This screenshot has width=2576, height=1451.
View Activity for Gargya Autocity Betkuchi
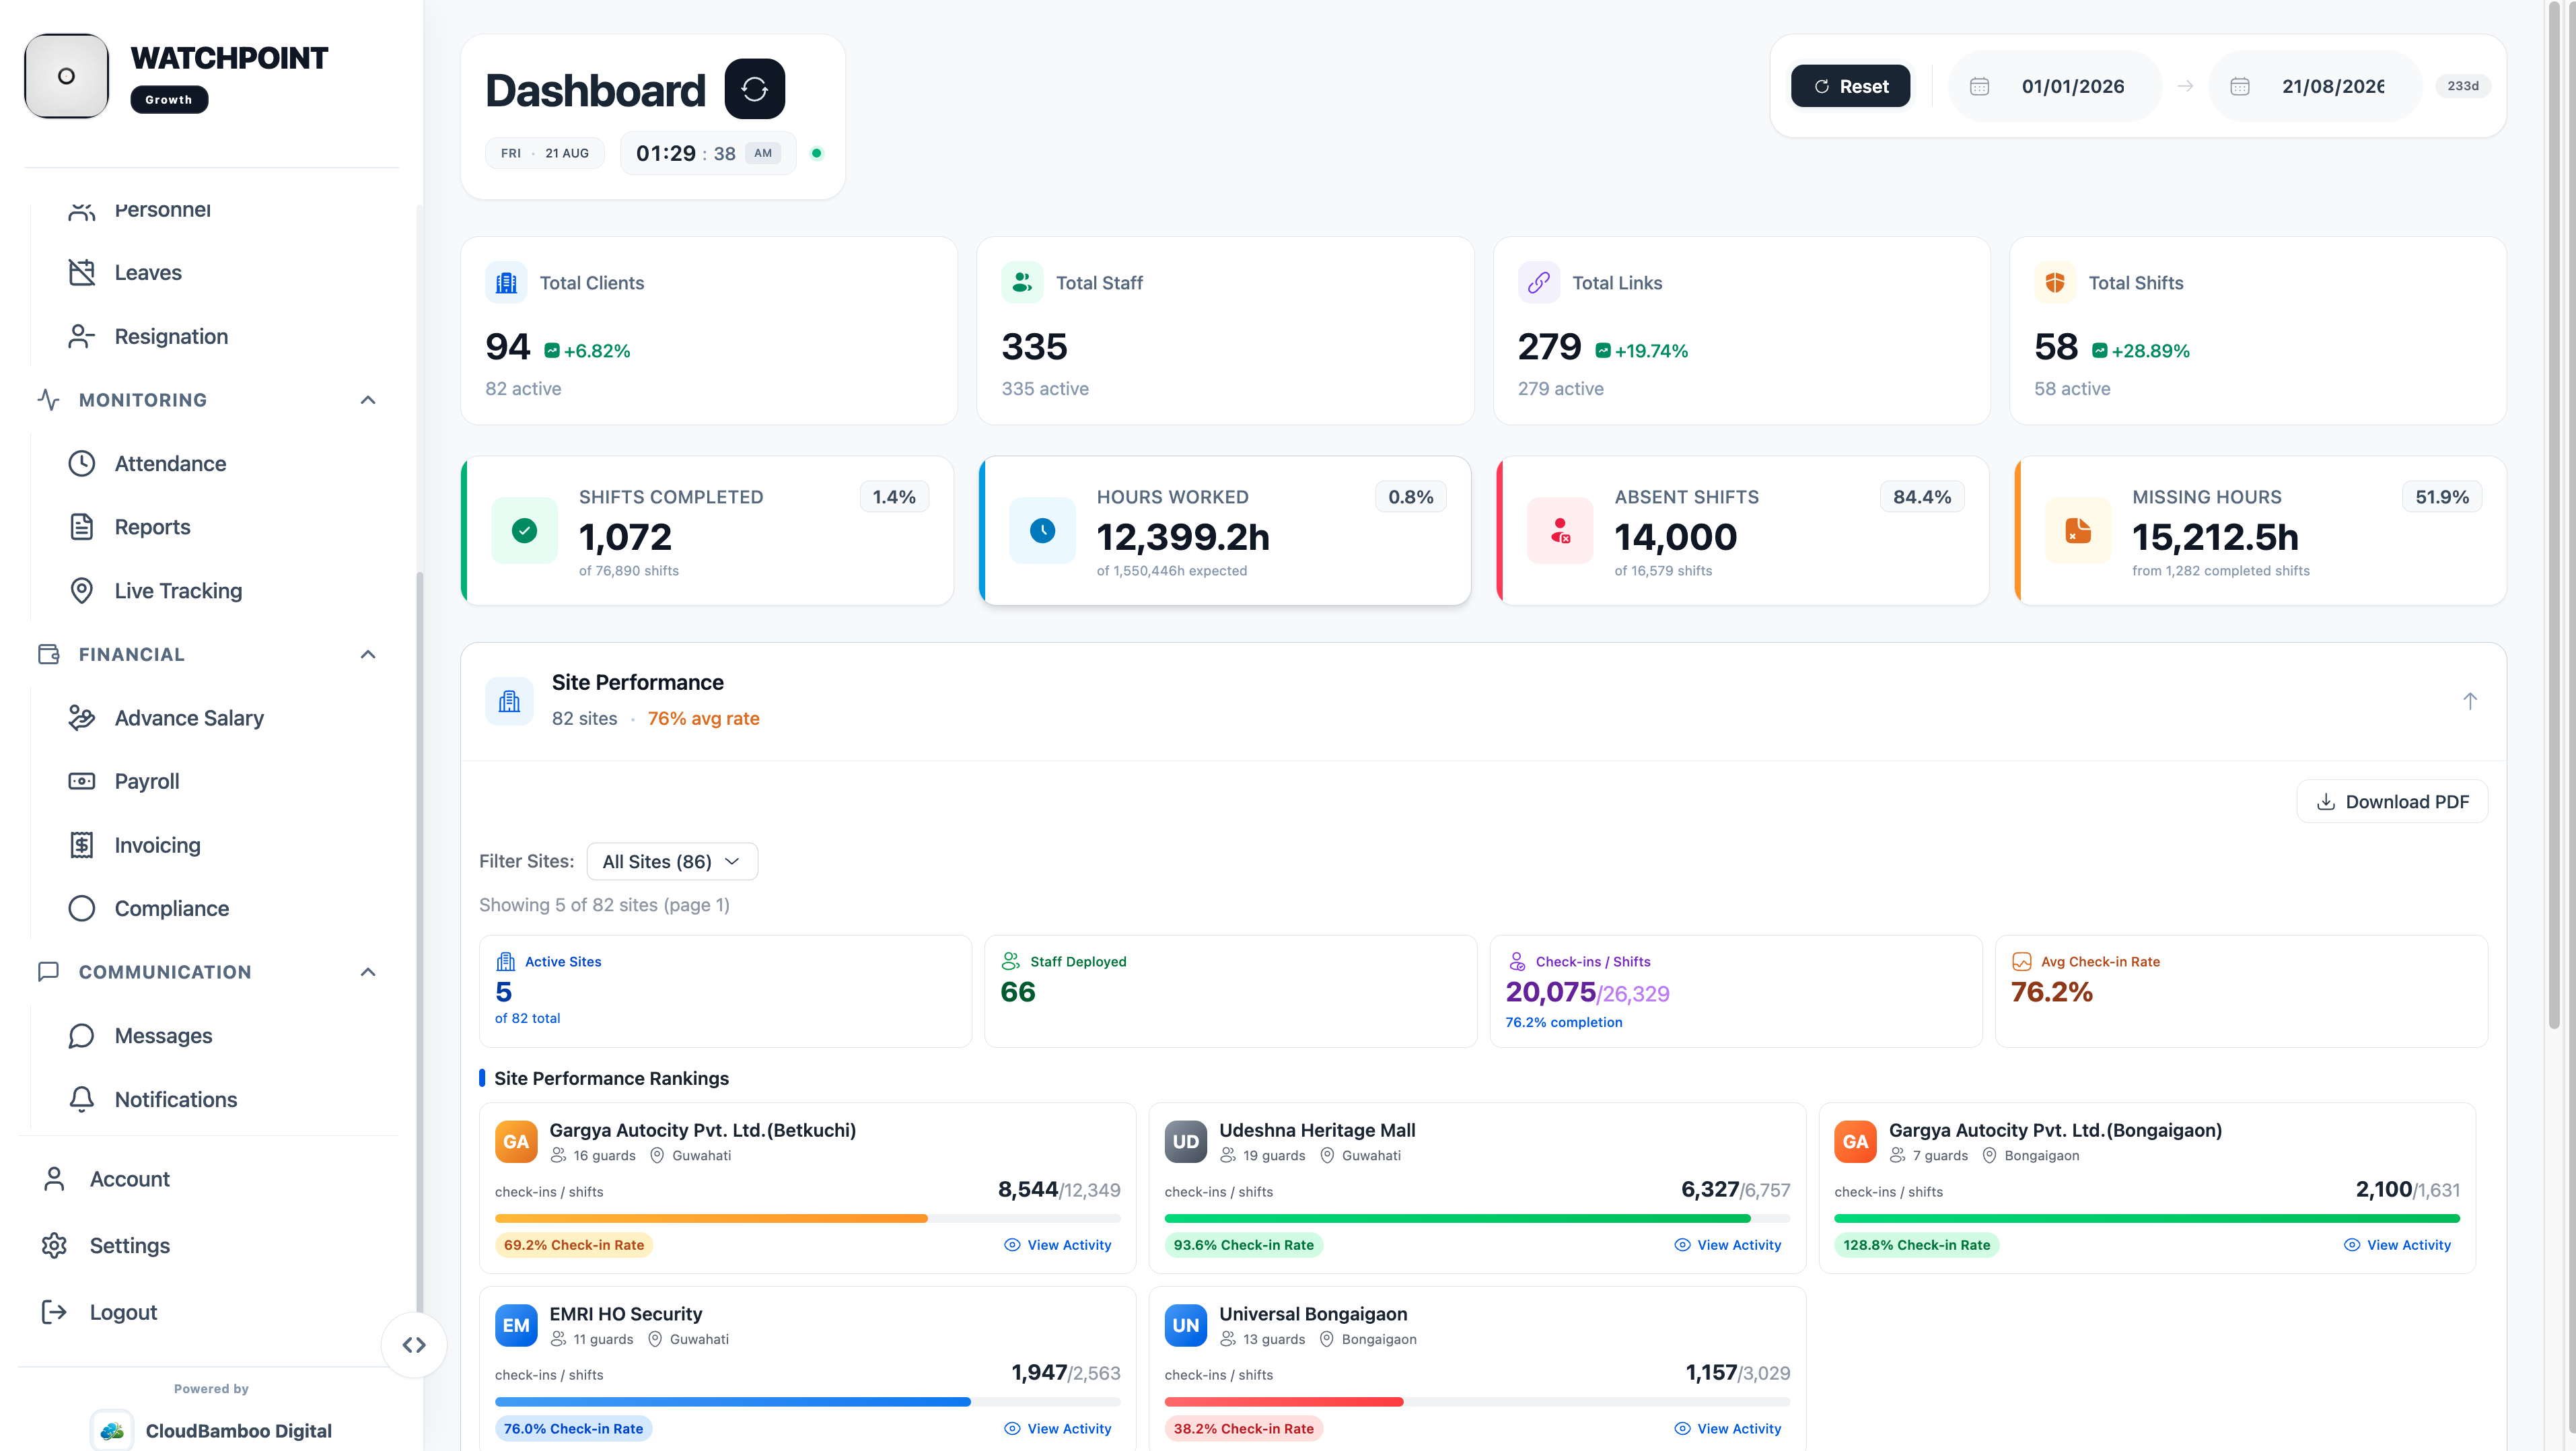(1058, 1245)
